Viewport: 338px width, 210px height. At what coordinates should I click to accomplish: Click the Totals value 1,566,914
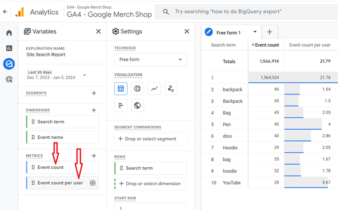pos(269,61)
